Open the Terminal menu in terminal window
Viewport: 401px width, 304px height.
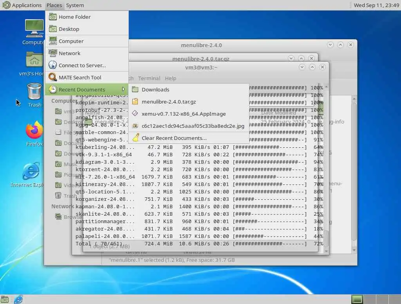149,79
